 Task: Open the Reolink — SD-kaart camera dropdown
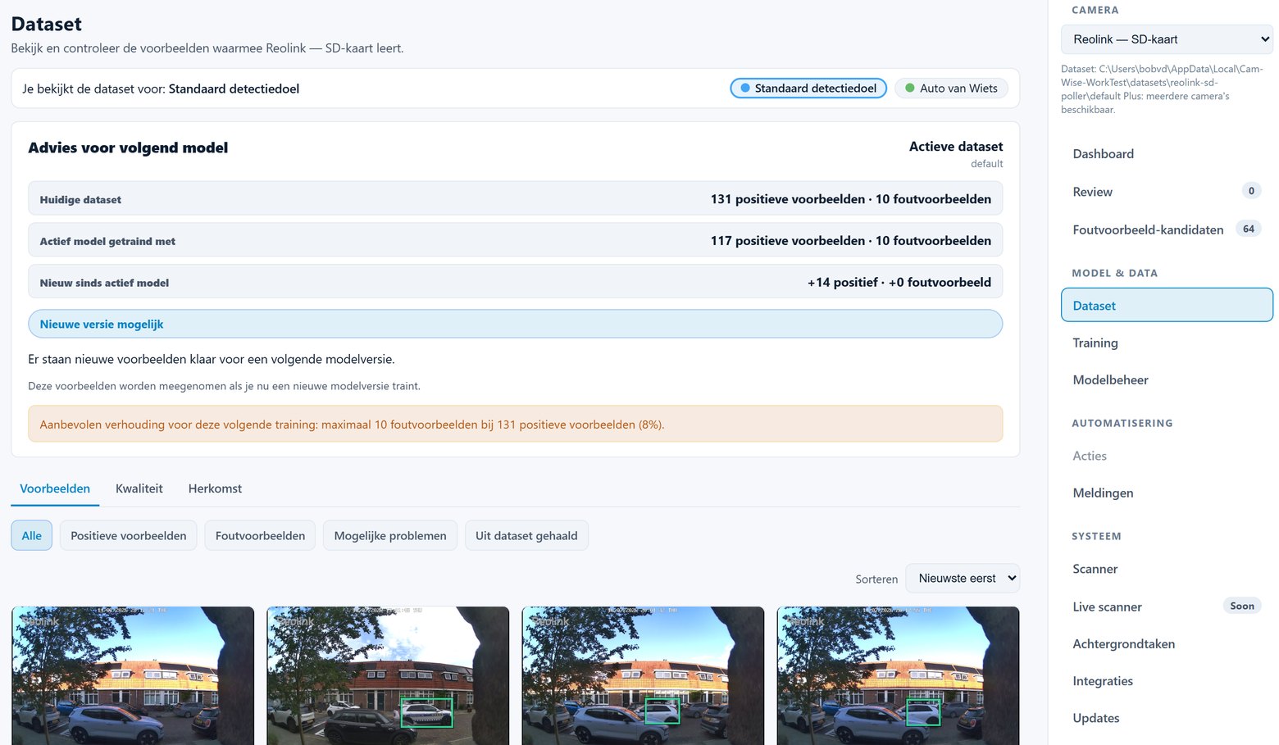(1167, 39)
